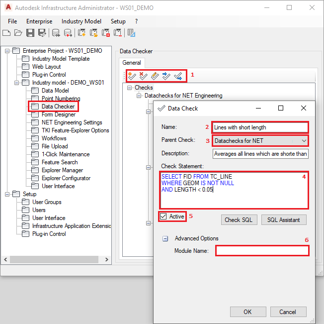Collapse the Setup tree node

pyautogui.click(x=7, y=194)
